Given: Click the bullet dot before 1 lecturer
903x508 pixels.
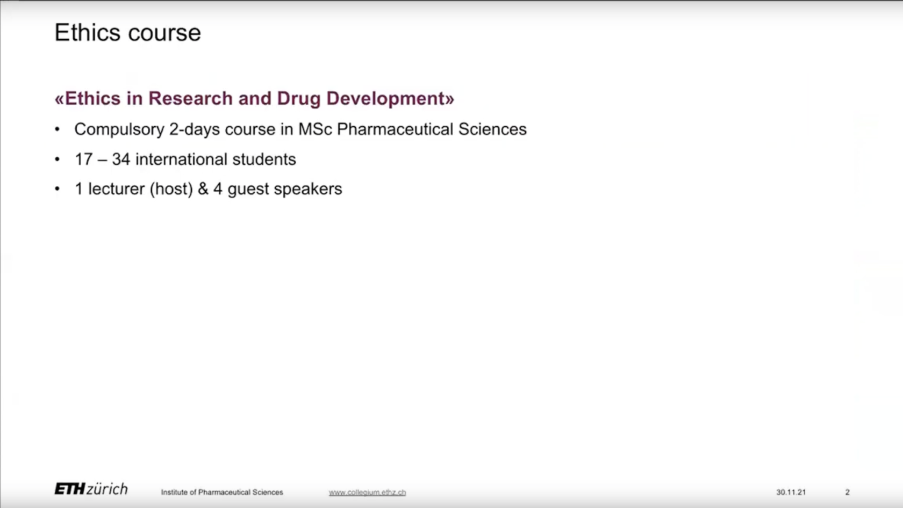Looking at the screenshot, I should coord(58,189).
